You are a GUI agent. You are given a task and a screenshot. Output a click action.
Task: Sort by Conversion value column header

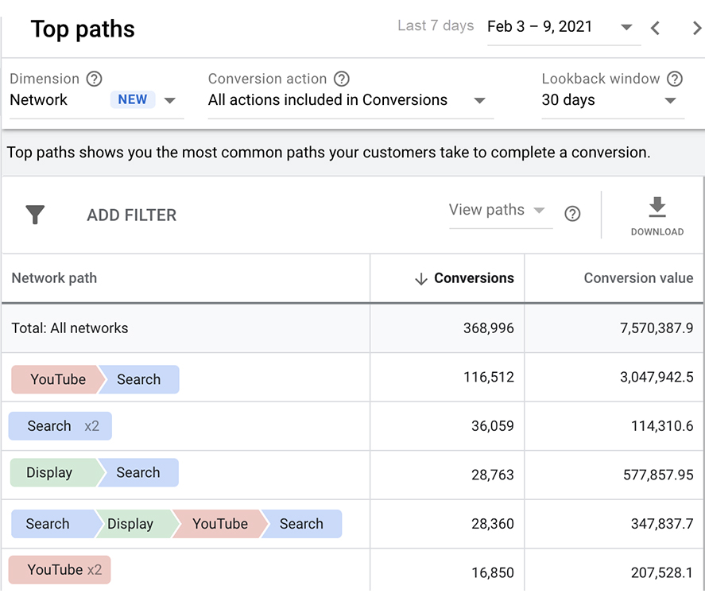tap(638, 278)
